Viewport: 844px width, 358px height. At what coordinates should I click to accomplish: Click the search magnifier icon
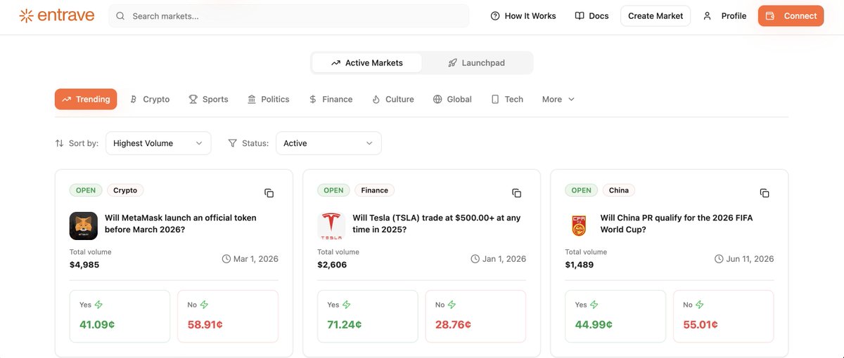(120, 16)
